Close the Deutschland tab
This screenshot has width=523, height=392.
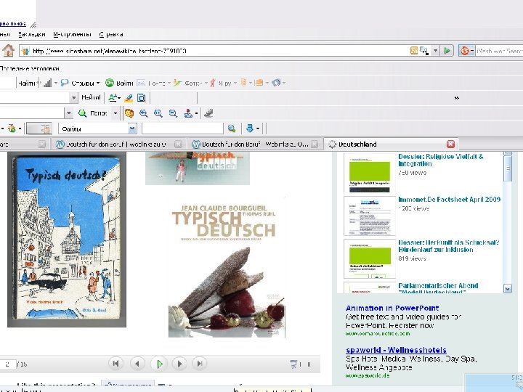point(450,144)
